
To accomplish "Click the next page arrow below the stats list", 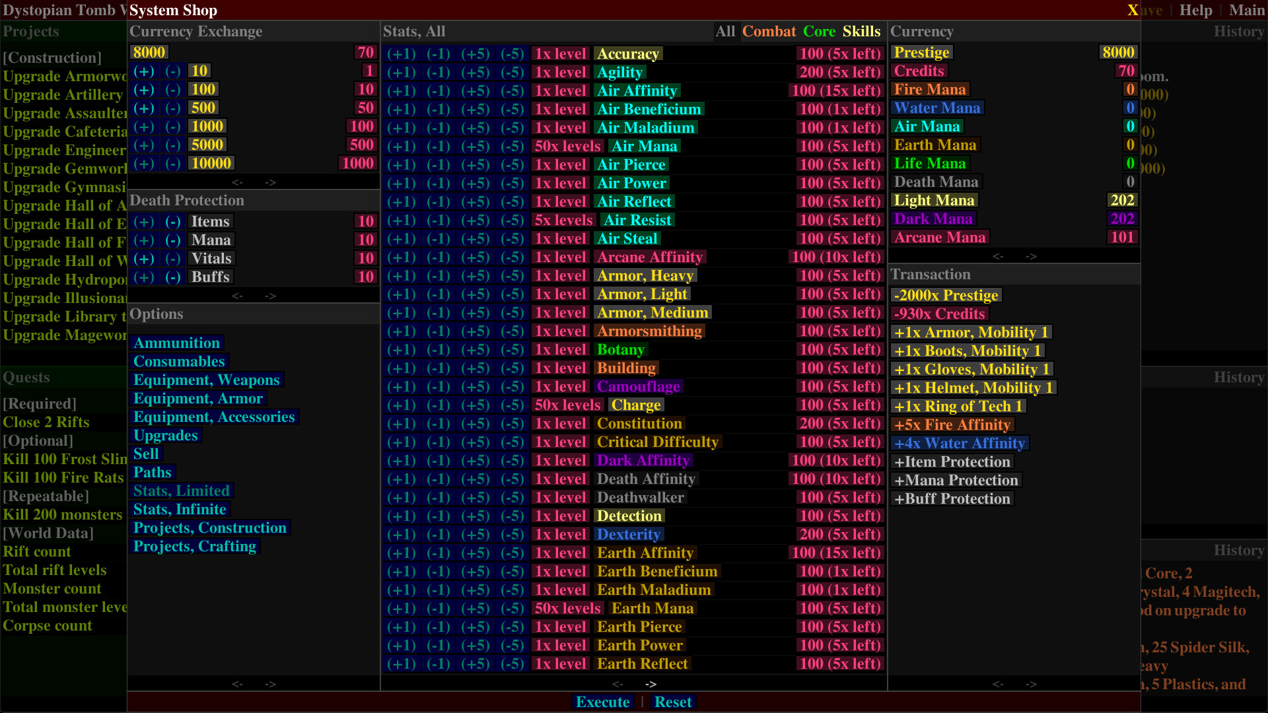I will click(x=651, y=684).
